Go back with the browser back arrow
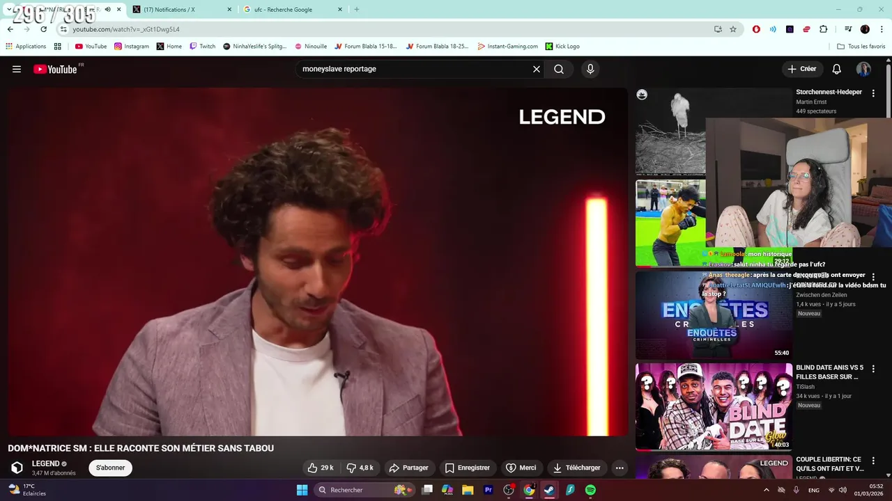 (10, 29)
